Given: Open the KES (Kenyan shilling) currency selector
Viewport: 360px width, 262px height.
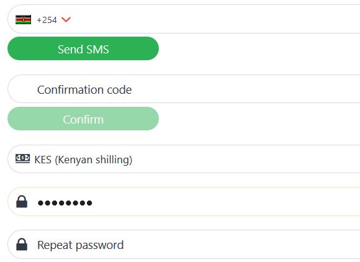Looking at the screenshot, I should click(x=184, y=159).
